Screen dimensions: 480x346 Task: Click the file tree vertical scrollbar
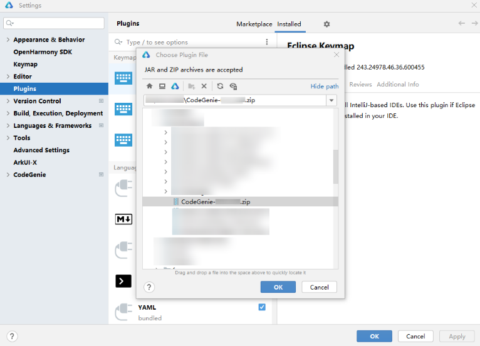point(335,167)
